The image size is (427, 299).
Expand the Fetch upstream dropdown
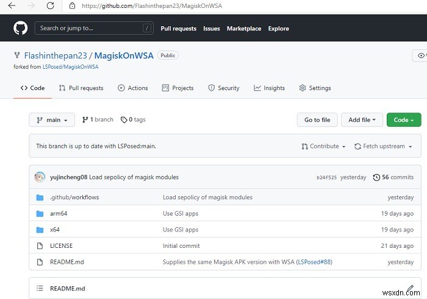coord(383,146)
